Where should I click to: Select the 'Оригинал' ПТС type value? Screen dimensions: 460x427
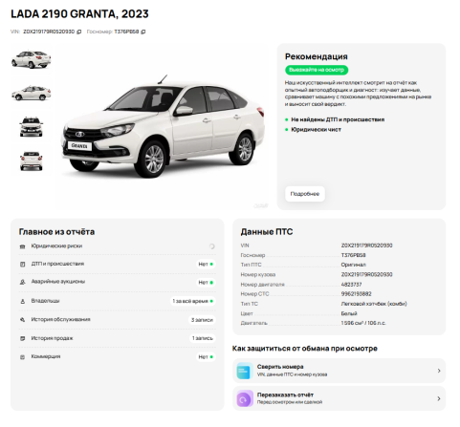click(x=353, y=265)
